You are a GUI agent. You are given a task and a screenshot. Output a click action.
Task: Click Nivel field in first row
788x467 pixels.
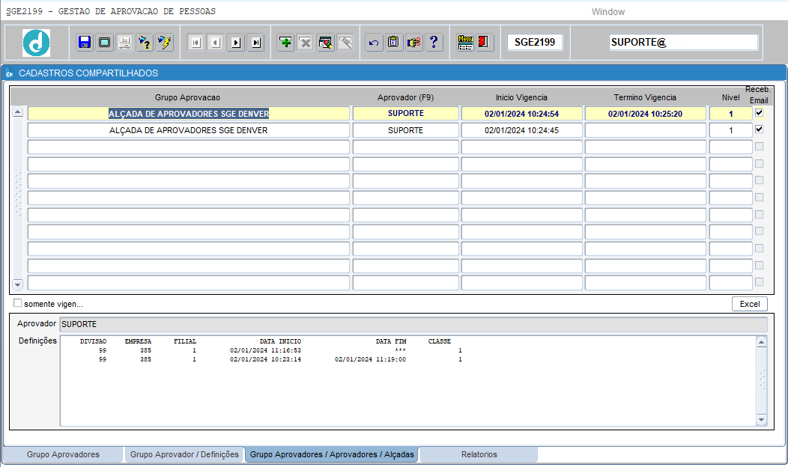pyautogui.click(x=731, y=114)
